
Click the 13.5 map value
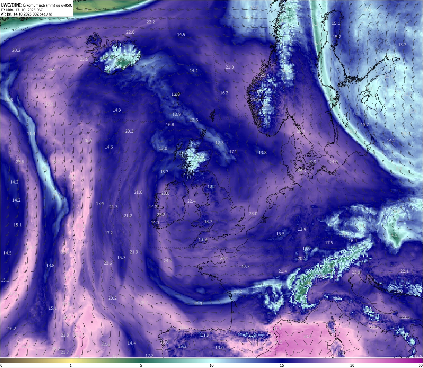click(x=280, y=234)
